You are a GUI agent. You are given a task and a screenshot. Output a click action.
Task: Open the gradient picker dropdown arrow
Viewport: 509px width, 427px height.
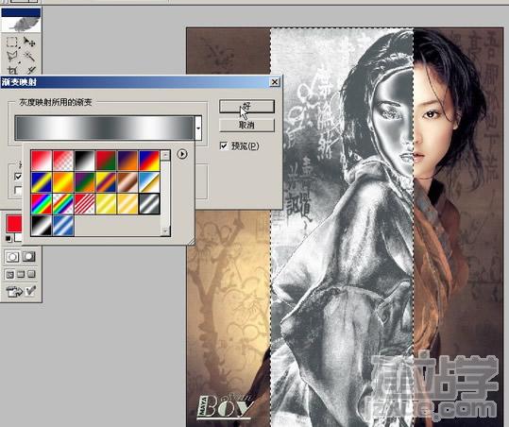(x=198, y=128)
